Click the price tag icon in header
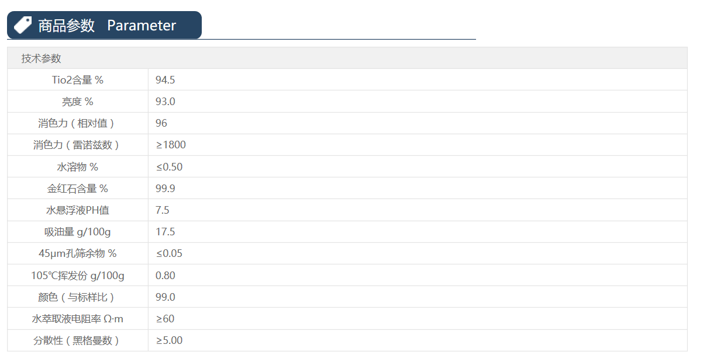 click(x=23, y=25)
